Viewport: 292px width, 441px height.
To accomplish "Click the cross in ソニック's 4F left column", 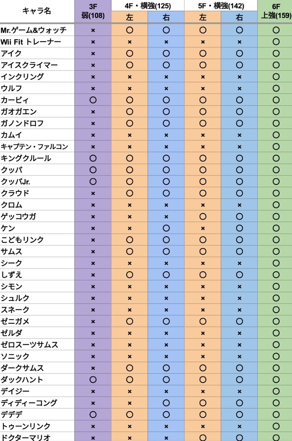I will tap(129, 356).
